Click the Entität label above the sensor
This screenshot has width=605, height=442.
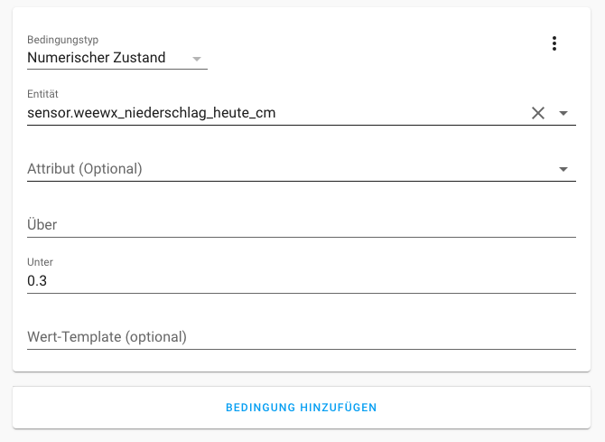click(42, 94)
